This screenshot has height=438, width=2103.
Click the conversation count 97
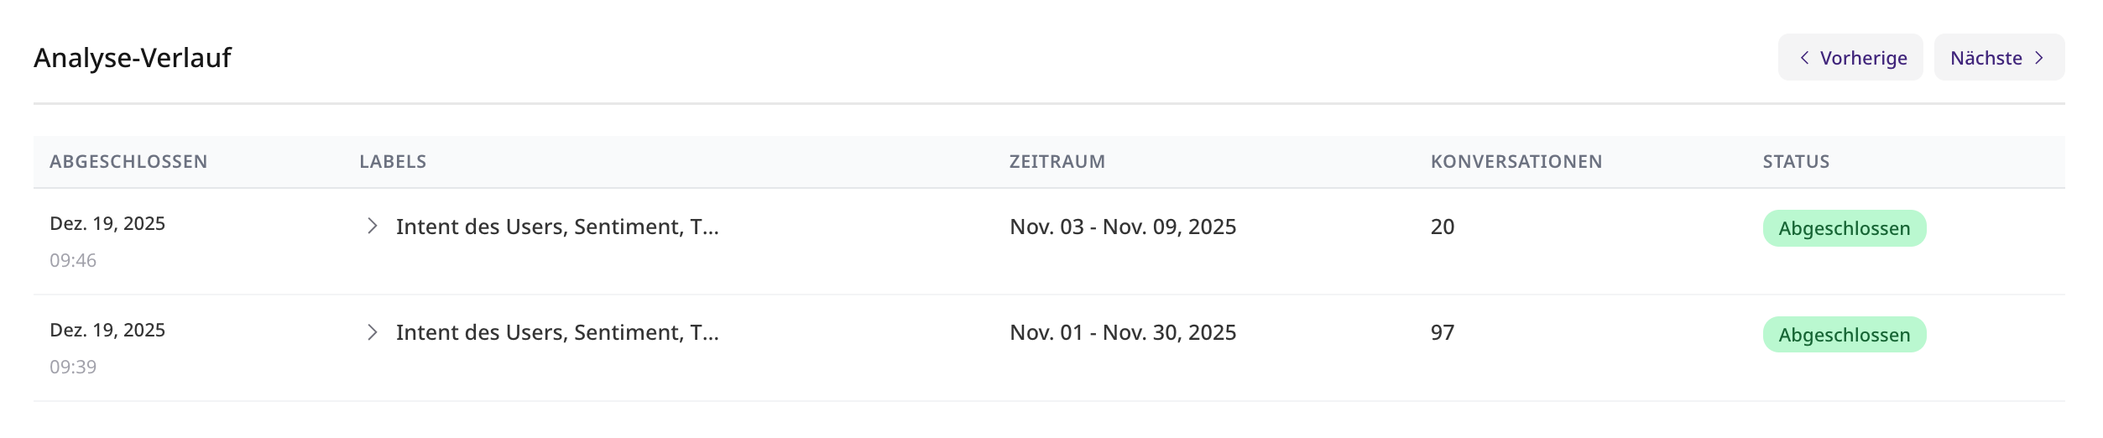tap(1442, 332)
